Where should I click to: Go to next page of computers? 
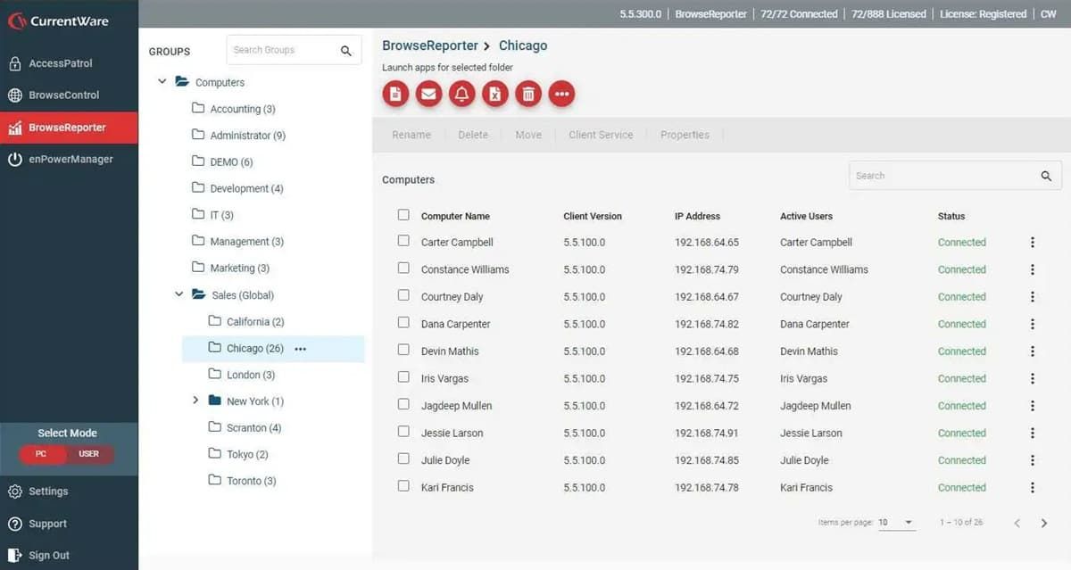pyautogui.click(x=1044, y=523)
